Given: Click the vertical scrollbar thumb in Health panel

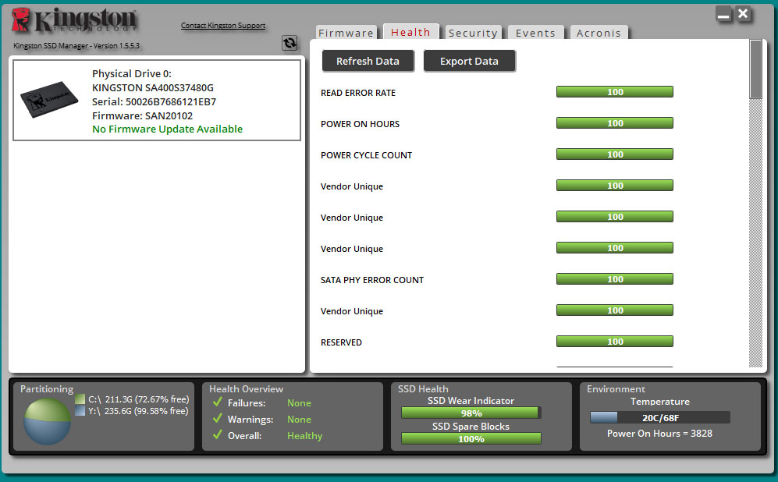Looking at the screenshot, I should click(x=755, y=69).
